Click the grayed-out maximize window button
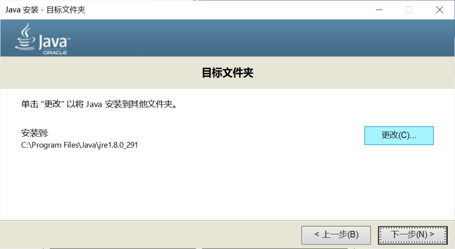The image size is (455, 249). [409, 10]
